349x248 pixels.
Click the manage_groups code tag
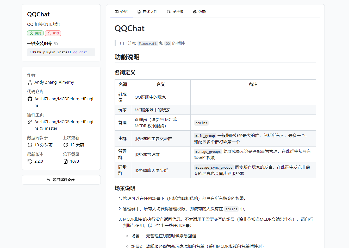[x=208, y=151]
